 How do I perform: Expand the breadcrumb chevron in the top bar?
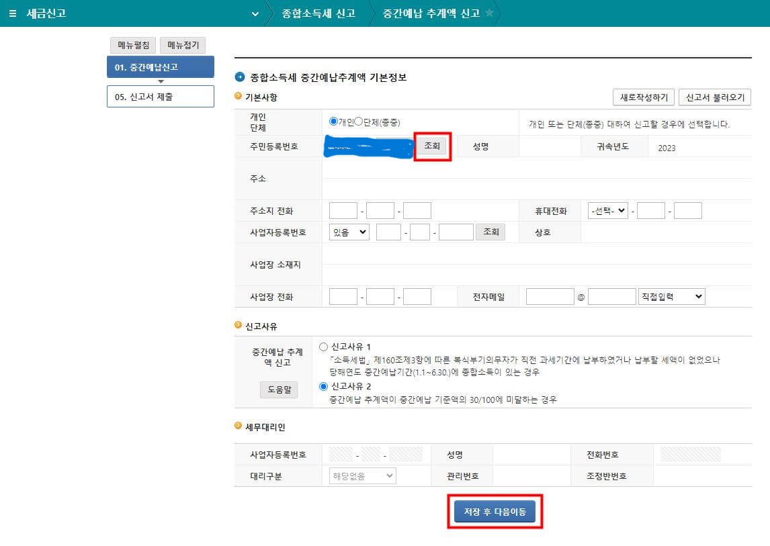254,13
